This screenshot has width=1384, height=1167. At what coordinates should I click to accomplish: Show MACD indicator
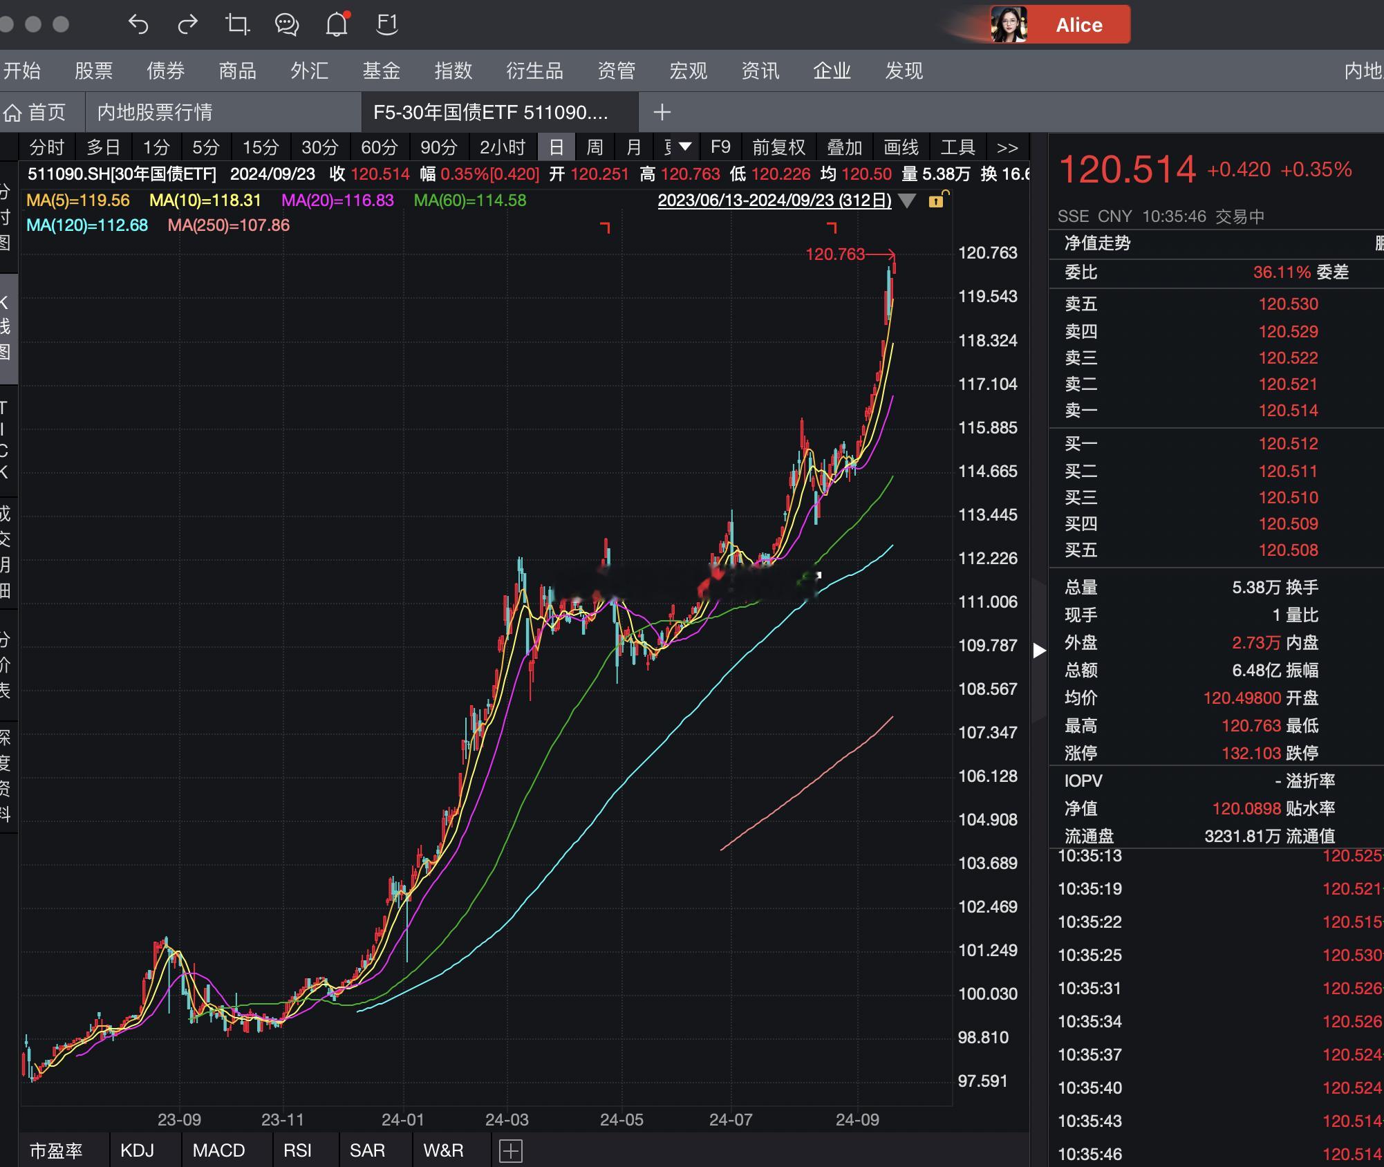pos(218,1150)
